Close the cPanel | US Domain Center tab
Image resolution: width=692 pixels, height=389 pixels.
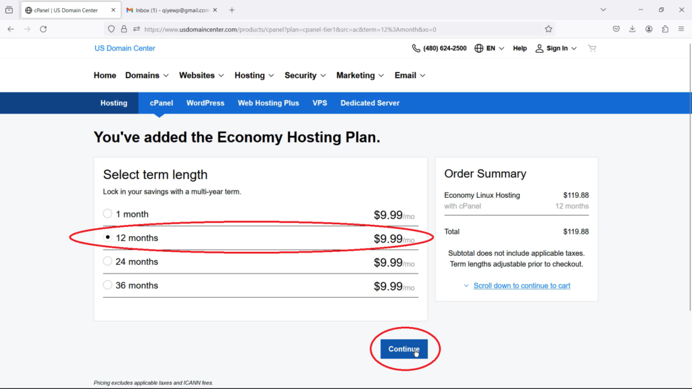[x=113, y=9]
